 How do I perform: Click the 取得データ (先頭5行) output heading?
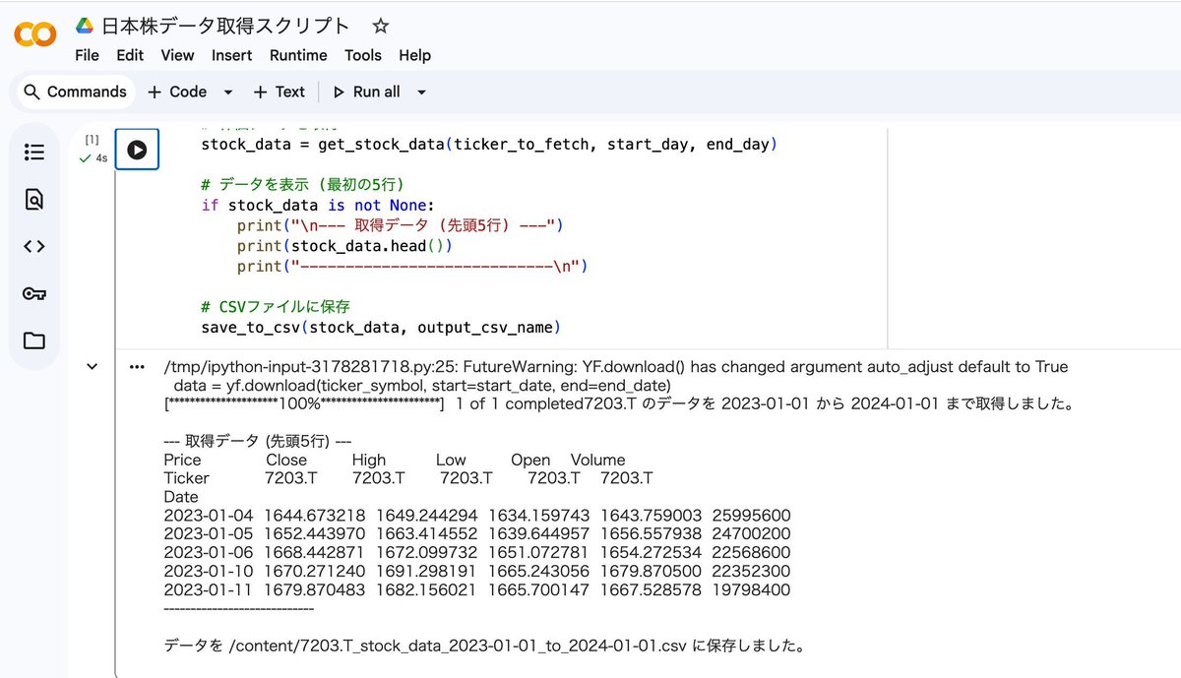pyautogui.click(x=258, y=441)
